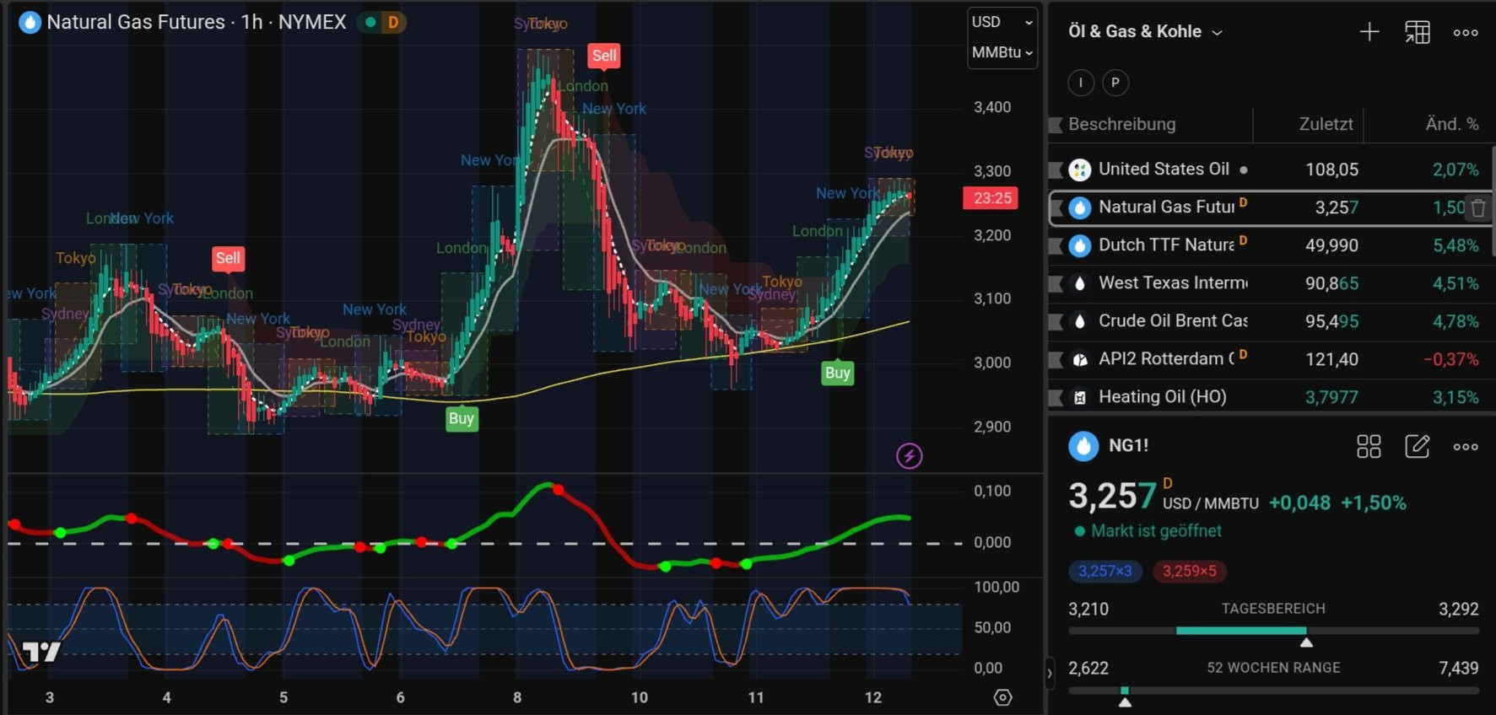Image resolution: width=1496 pixels, height=715 pixels.
Task: Sort watchlist by Änd. % column
Action: [1450, 124]
